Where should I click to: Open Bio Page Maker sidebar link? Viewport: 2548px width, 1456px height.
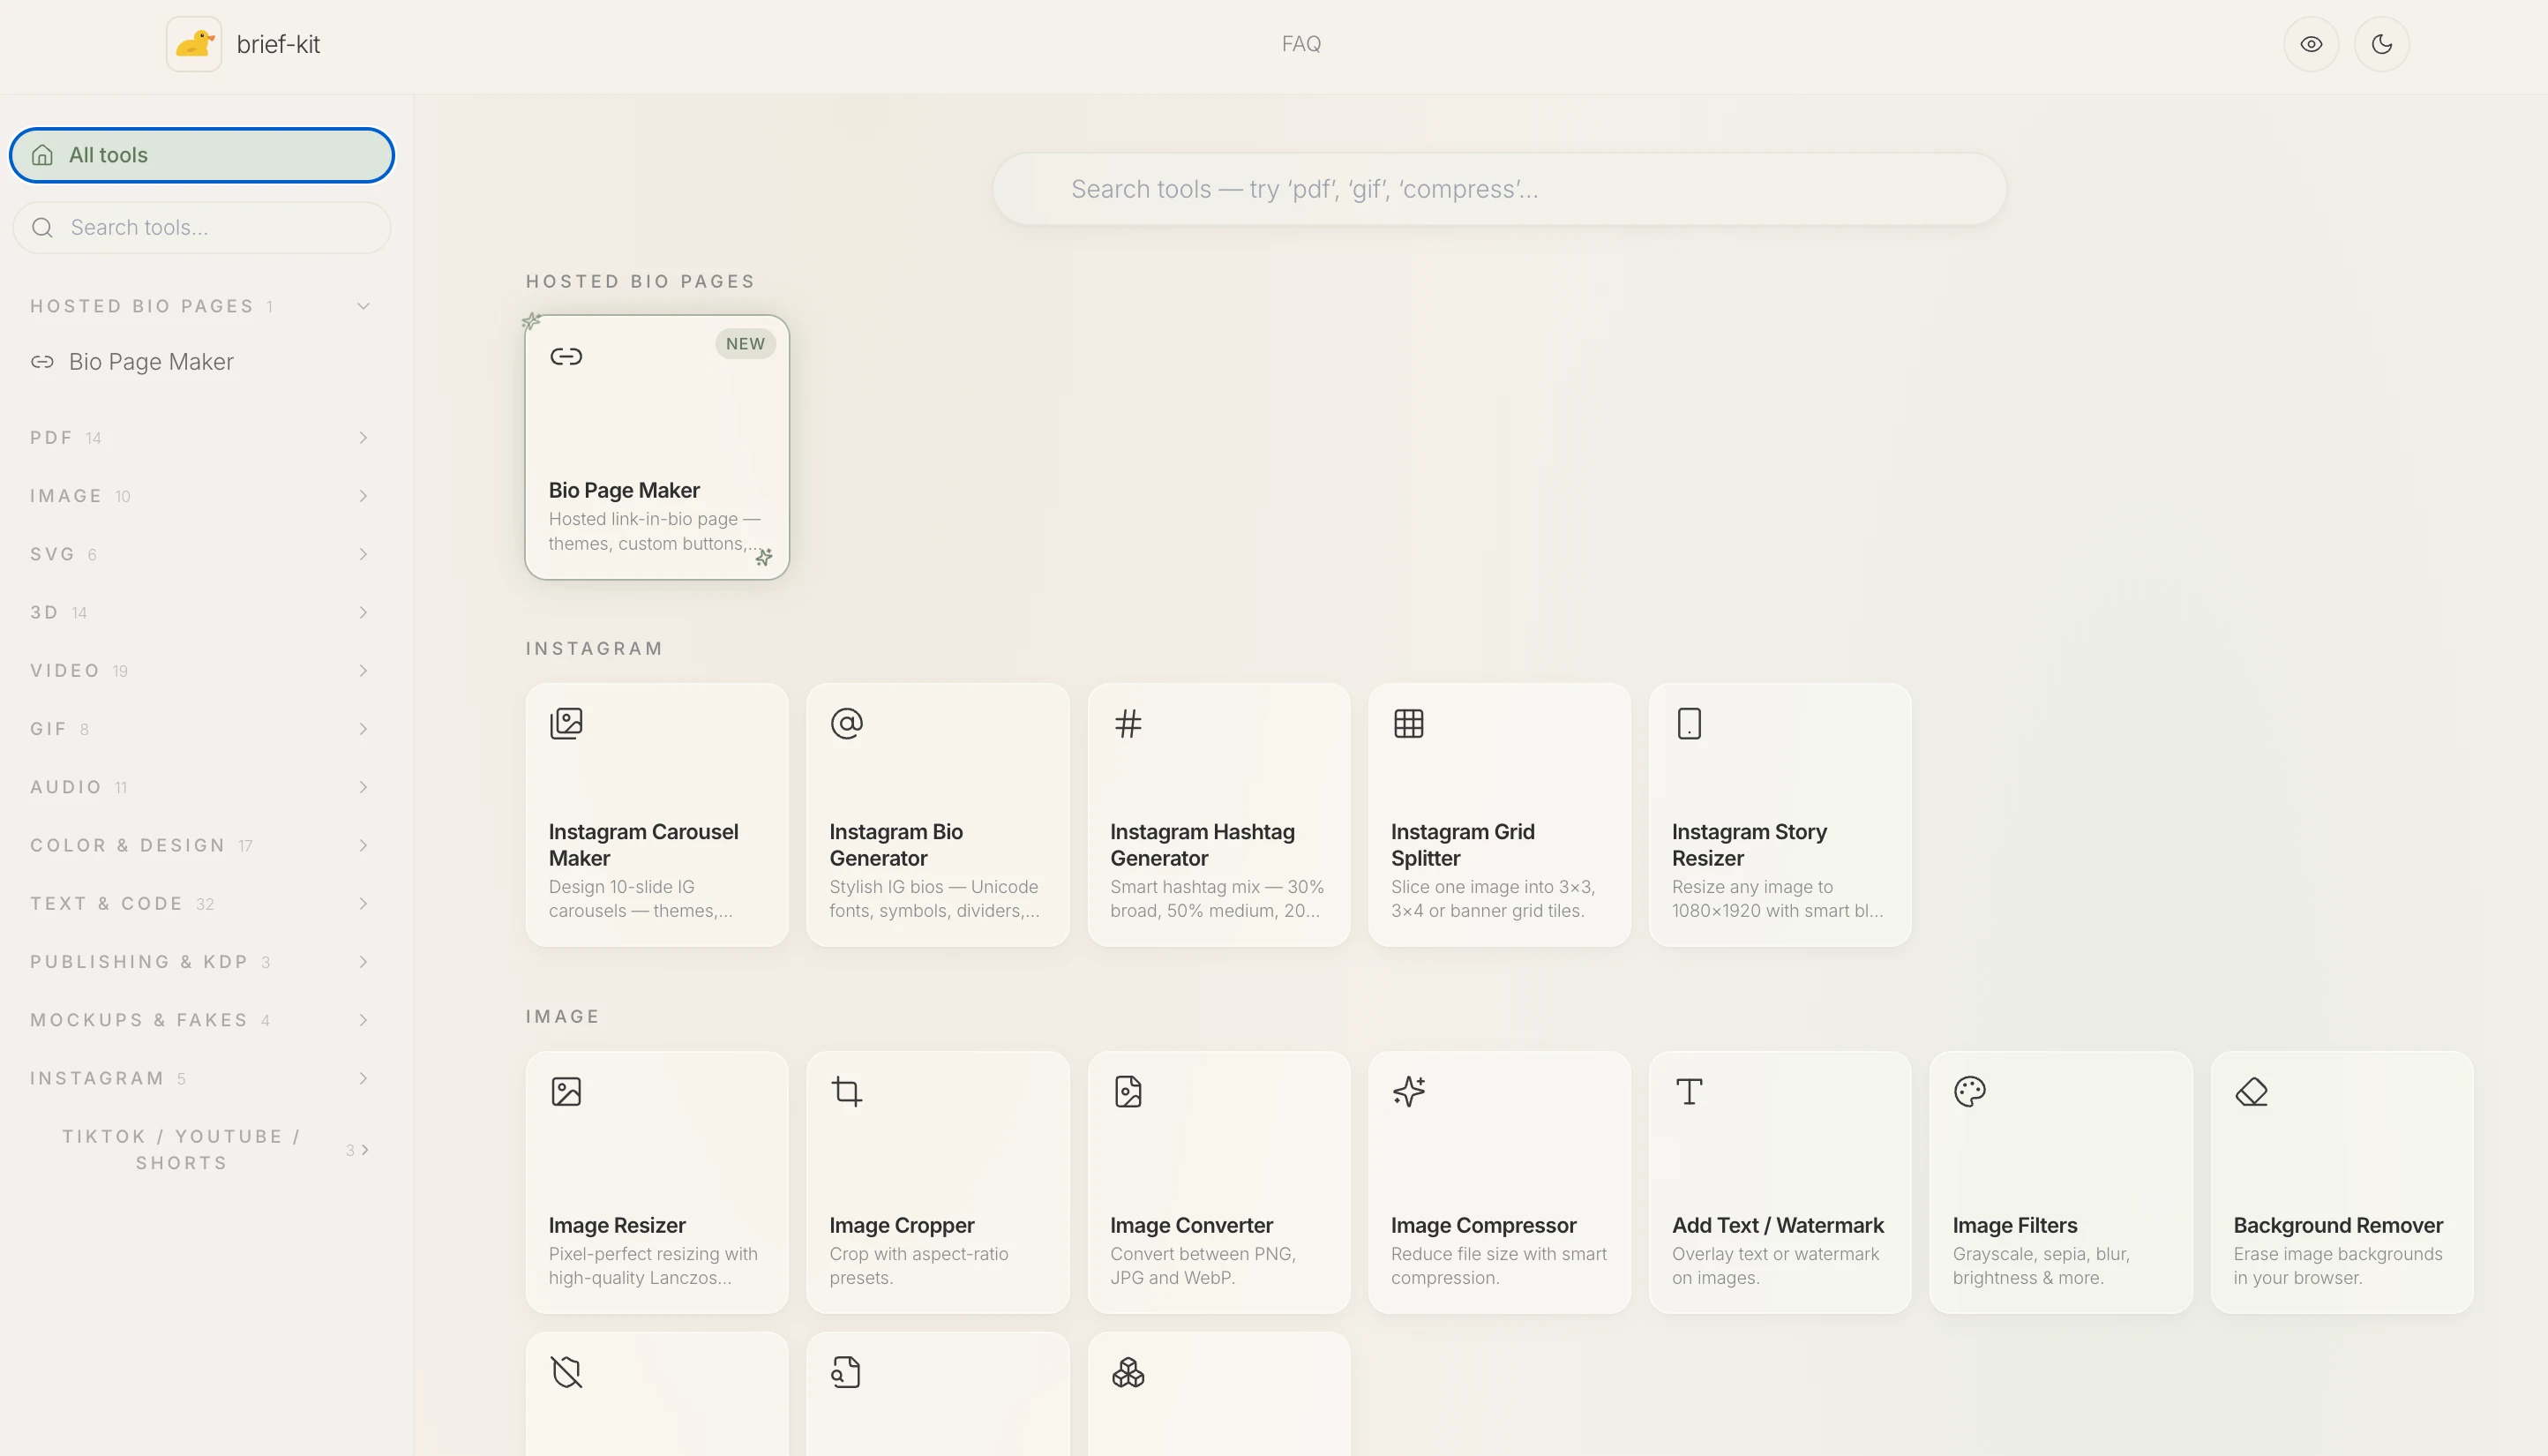150,362
